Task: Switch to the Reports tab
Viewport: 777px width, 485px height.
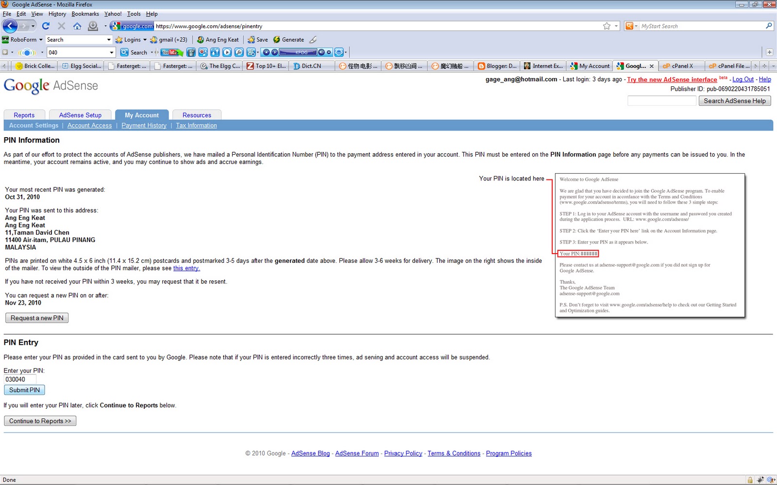Action: pyautogui.click(x=24, y=115)
